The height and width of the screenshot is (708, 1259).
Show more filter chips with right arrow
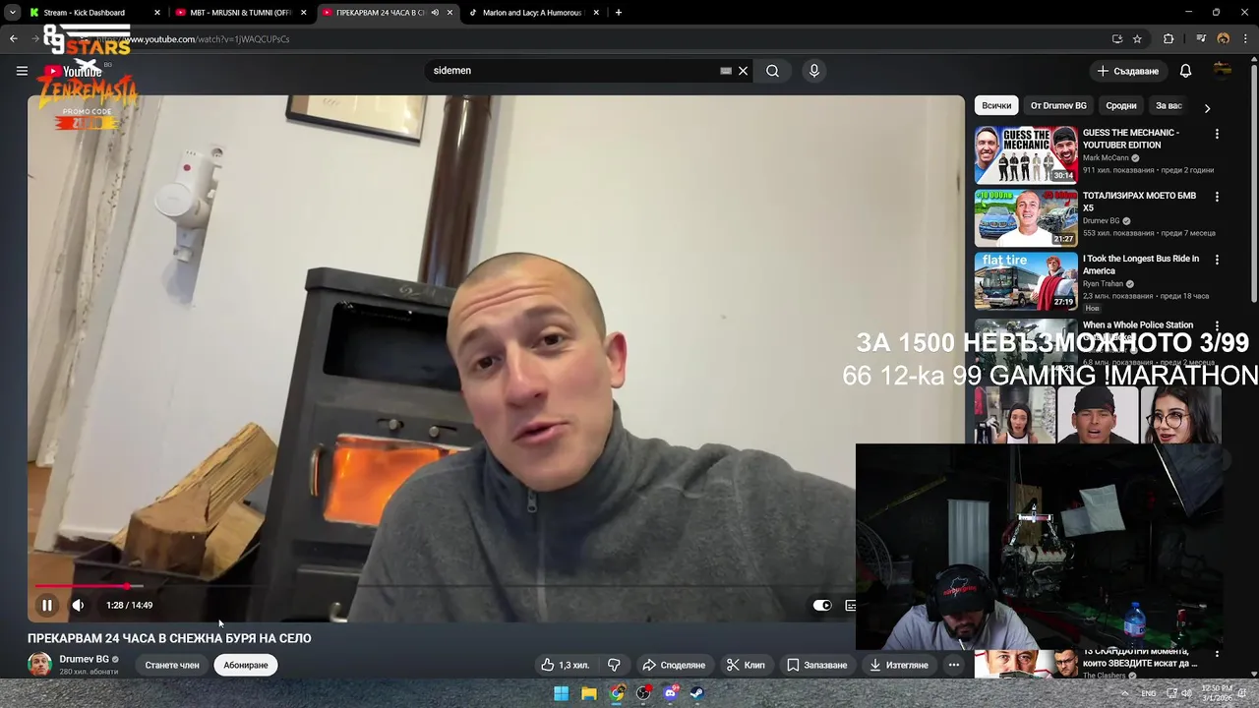1207,107
